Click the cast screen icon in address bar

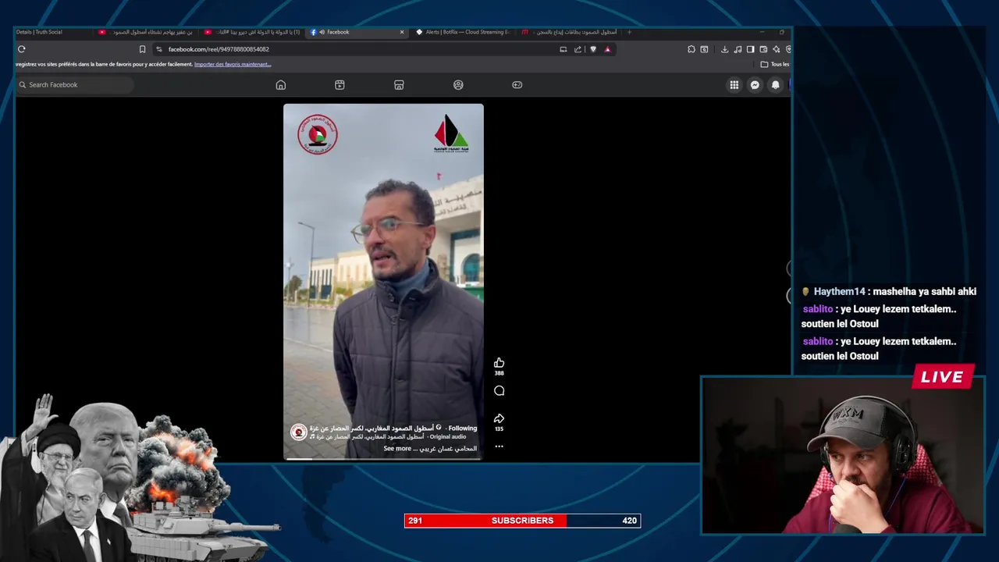point(563,49)
